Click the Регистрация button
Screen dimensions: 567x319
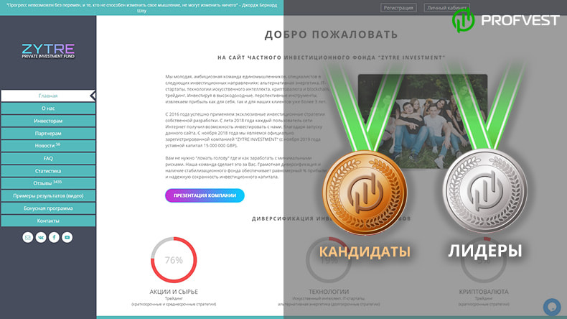click(x=398, y=8)
